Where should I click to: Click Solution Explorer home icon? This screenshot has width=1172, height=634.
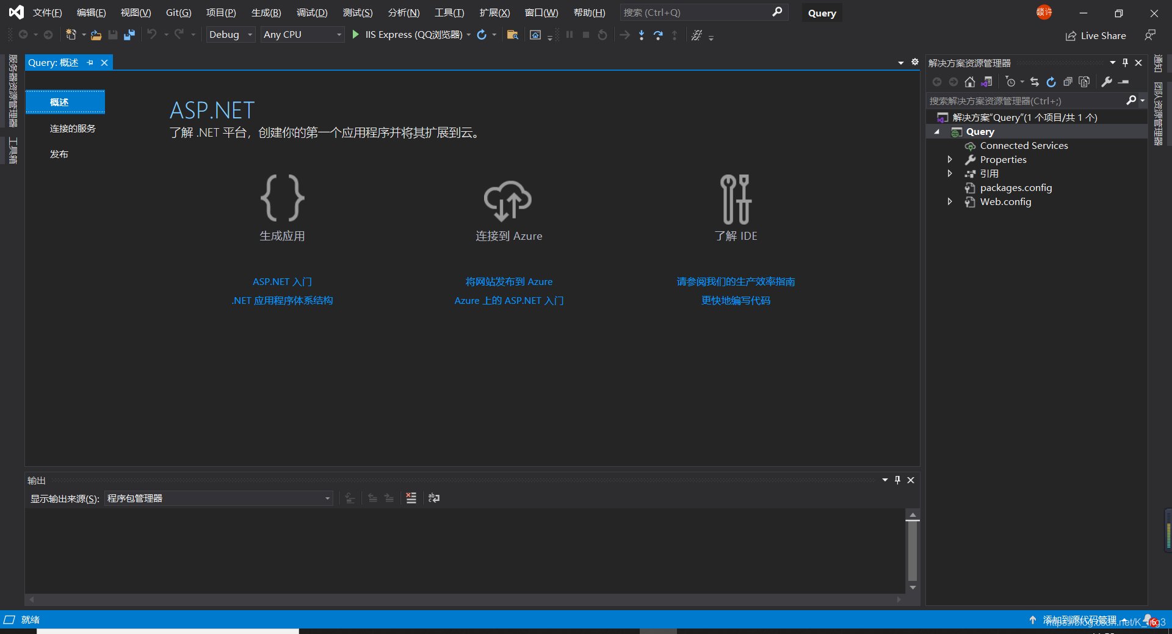point(970,82)
